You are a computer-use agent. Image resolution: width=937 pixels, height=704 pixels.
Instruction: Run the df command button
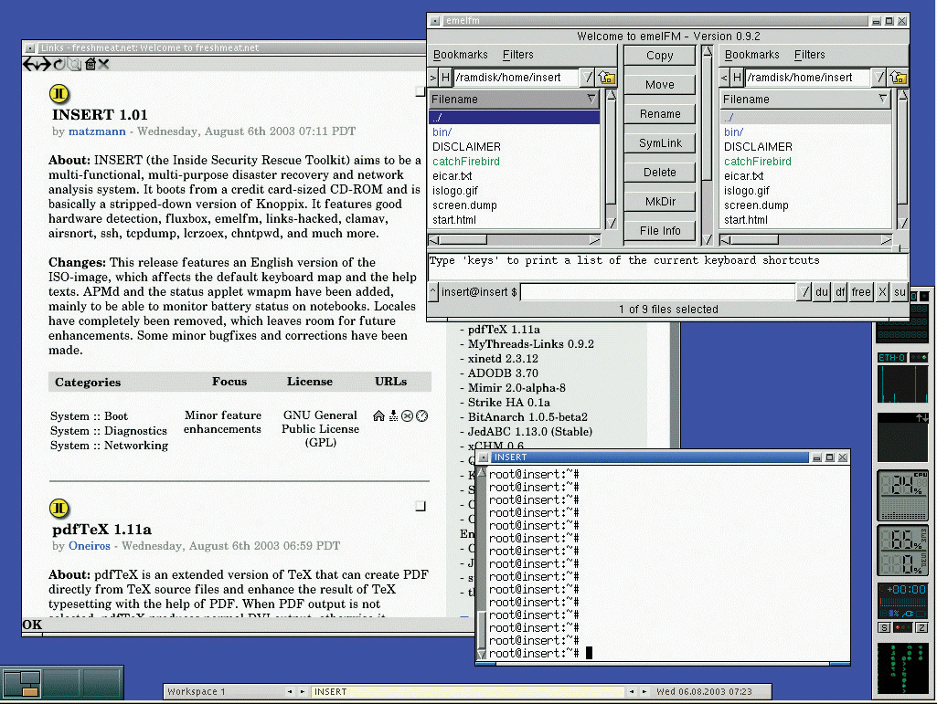point(840,292)
